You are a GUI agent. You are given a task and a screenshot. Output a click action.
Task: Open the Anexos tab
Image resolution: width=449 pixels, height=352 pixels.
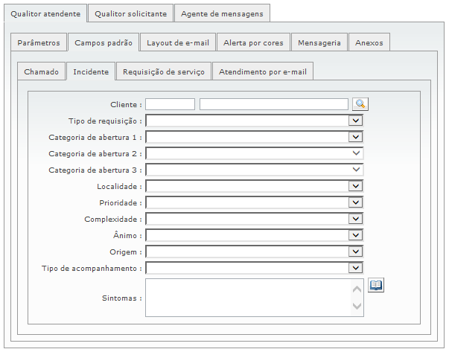369,42
